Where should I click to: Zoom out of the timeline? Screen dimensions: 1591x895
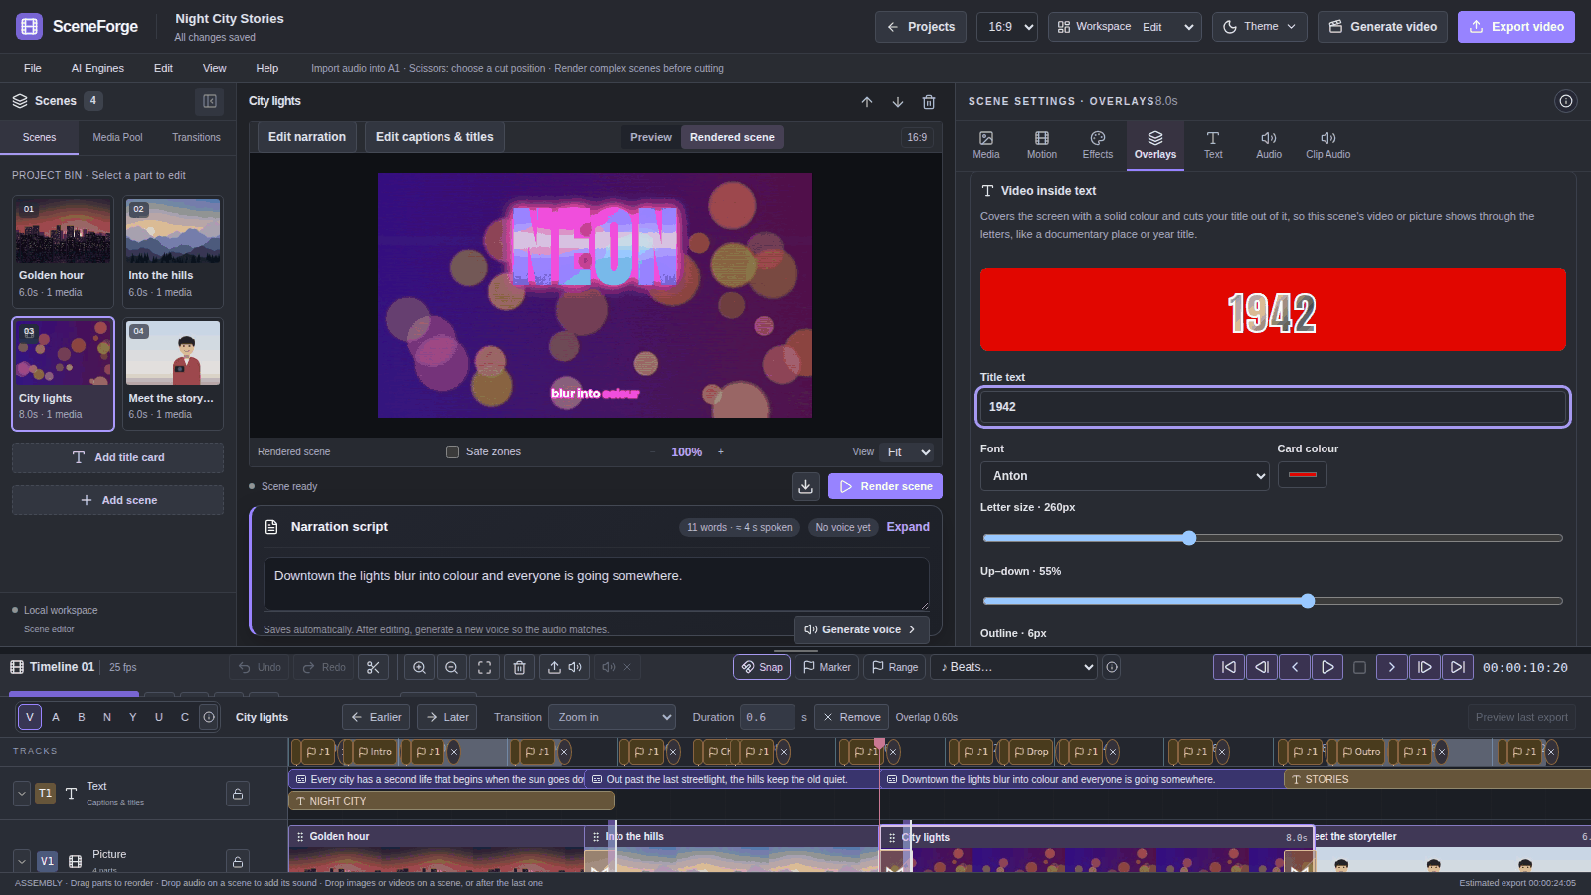pos(452,667)
